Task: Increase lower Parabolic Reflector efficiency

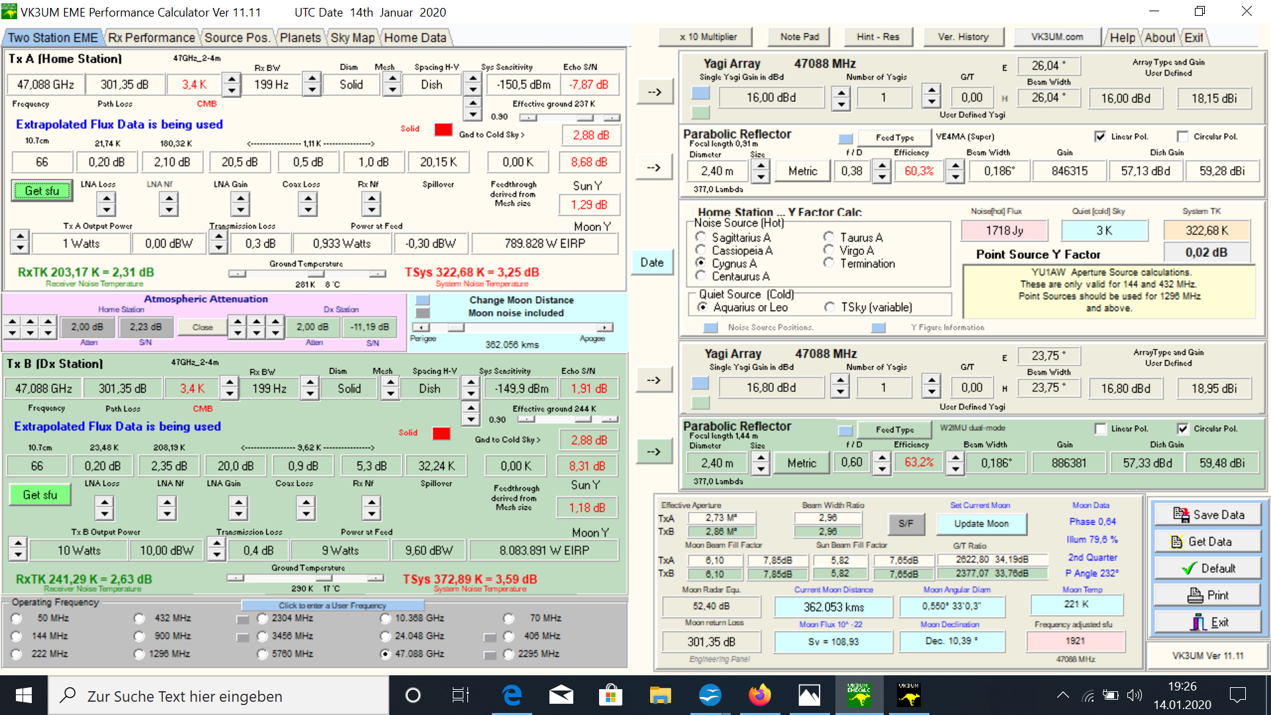Action: point(955,457)
